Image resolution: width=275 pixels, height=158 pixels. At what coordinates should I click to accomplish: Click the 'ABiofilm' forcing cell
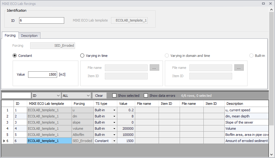pos(83,135)
